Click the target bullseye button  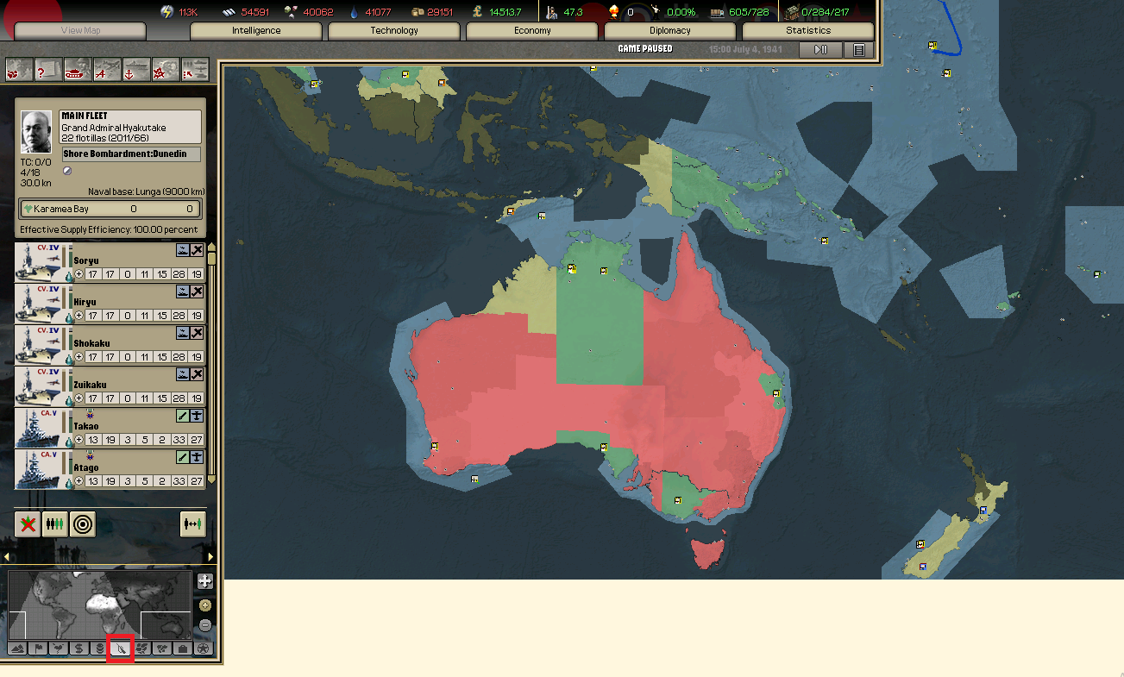tap(83, 523)
